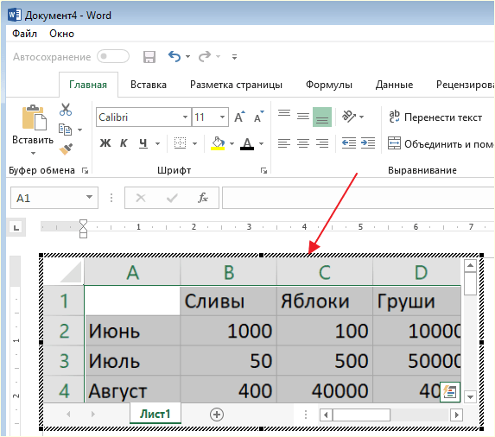Switch to the Главная tab
The width and height of the screenshot is (495, 437).
(88, 85)
